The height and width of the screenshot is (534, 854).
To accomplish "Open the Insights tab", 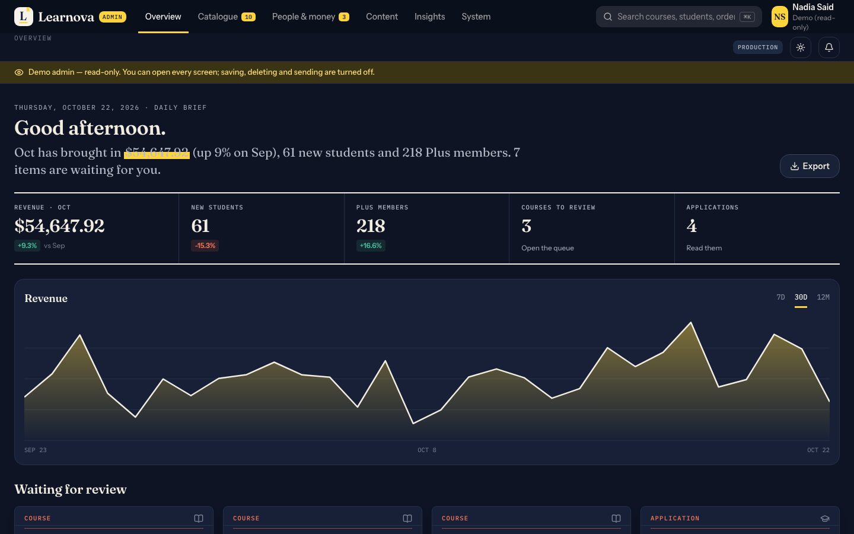I will point(430,17).
